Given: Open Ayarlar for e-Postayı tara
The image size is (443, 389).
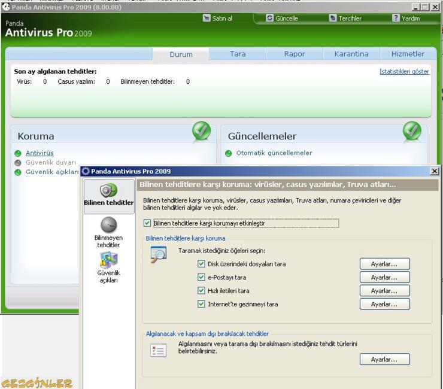Looking at the screenshot, I should point(384,278).
